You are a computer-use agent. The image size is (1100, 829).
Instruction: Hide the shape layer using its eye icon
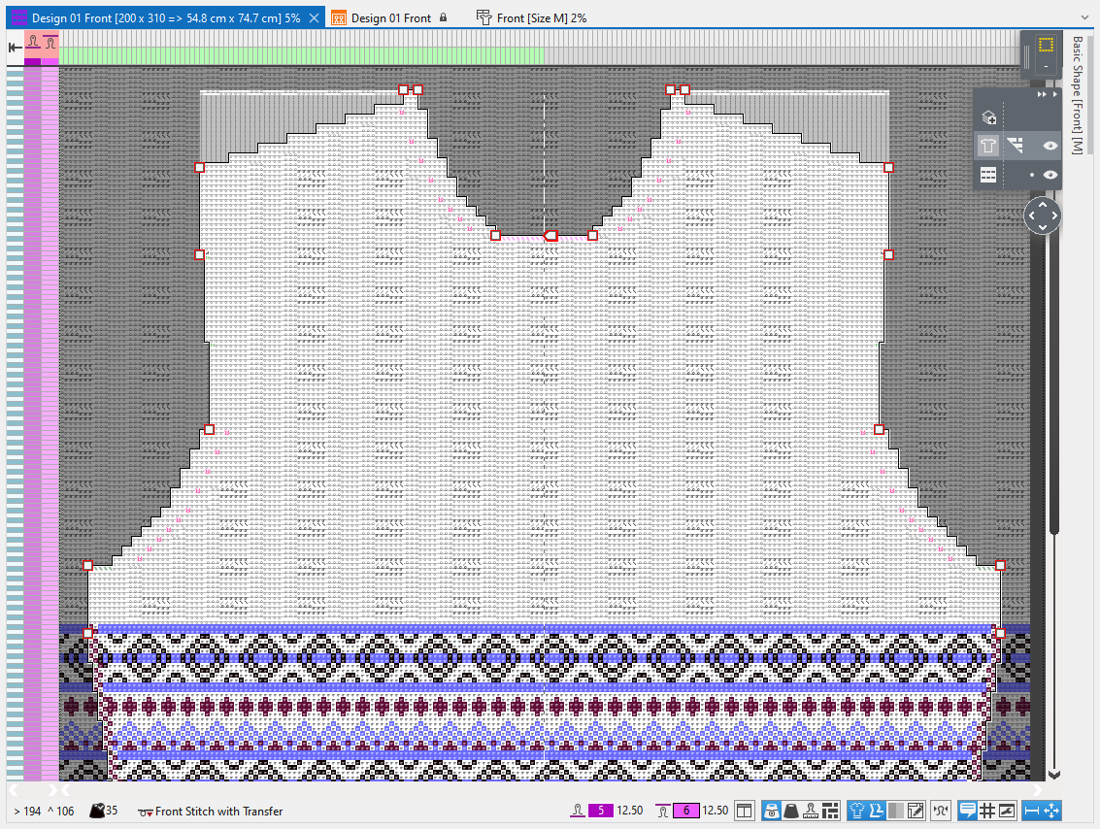coord(1050,146)
